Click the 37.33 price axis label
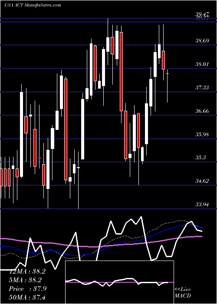217x304 pixels. click(x=202, y=88)
